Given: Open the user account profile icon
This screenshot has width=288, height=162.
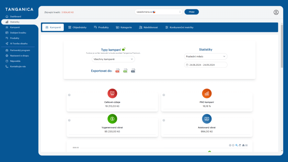Looking at the screenshot, I should 276,12.
